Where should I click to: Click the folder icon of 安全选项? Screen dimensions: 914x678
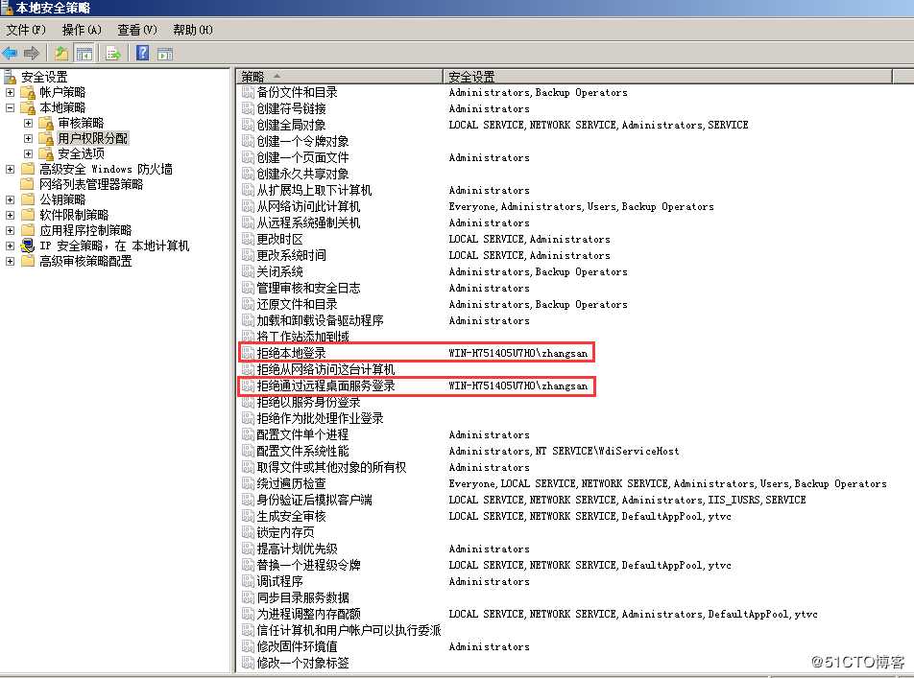[x=46, y=153]
